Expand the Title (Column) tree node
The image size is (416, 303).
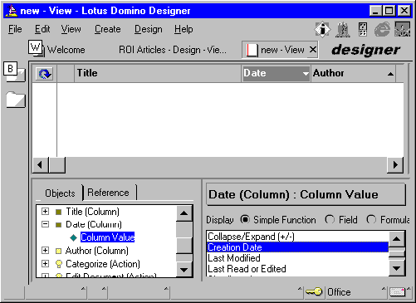click(45, 212)
